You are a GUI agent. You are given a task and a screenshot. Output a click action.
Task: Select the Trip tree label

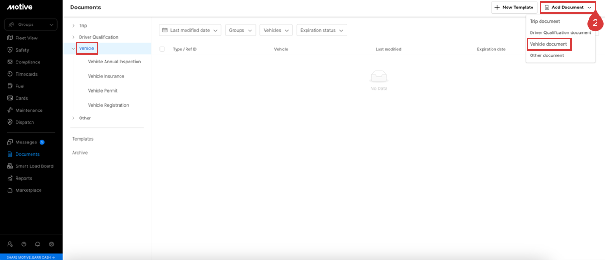(x=83, y=26)
